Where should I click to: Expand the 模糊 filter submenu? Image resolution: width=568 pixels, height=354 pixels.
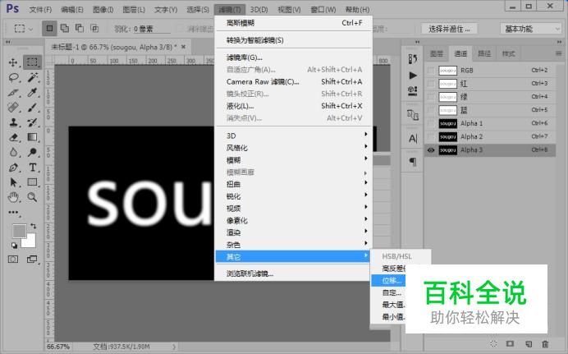click(x=293, y=160)
